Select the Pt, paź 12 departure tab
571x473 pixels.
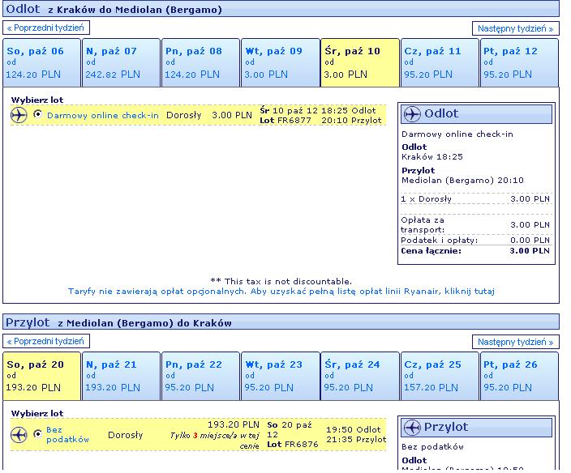coord(519,62)
